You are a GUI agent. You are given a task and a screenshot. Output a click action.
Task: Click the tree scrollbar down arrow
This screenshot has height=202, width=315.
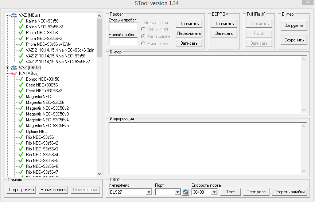point(99,174)
